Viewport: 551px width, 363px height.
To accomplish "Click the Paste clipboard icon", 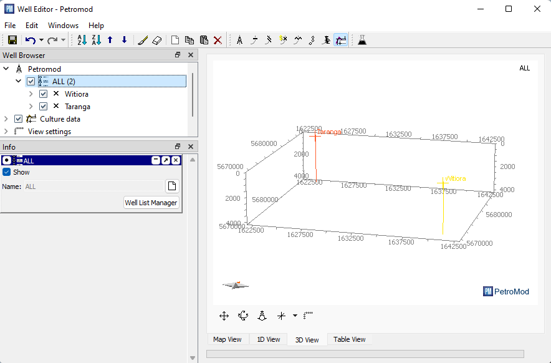I will 203,40.
